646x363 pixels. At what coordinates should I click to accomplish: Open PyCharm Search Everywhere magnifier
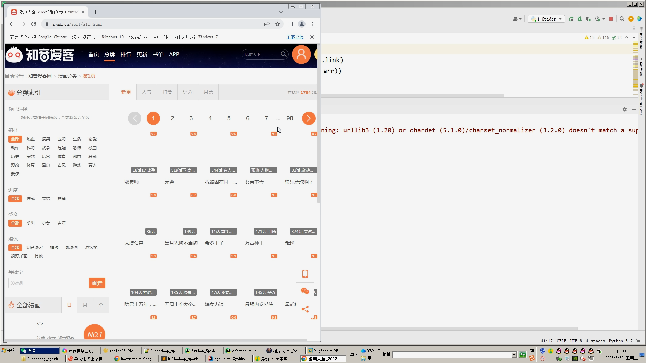(x=622, y=19)
